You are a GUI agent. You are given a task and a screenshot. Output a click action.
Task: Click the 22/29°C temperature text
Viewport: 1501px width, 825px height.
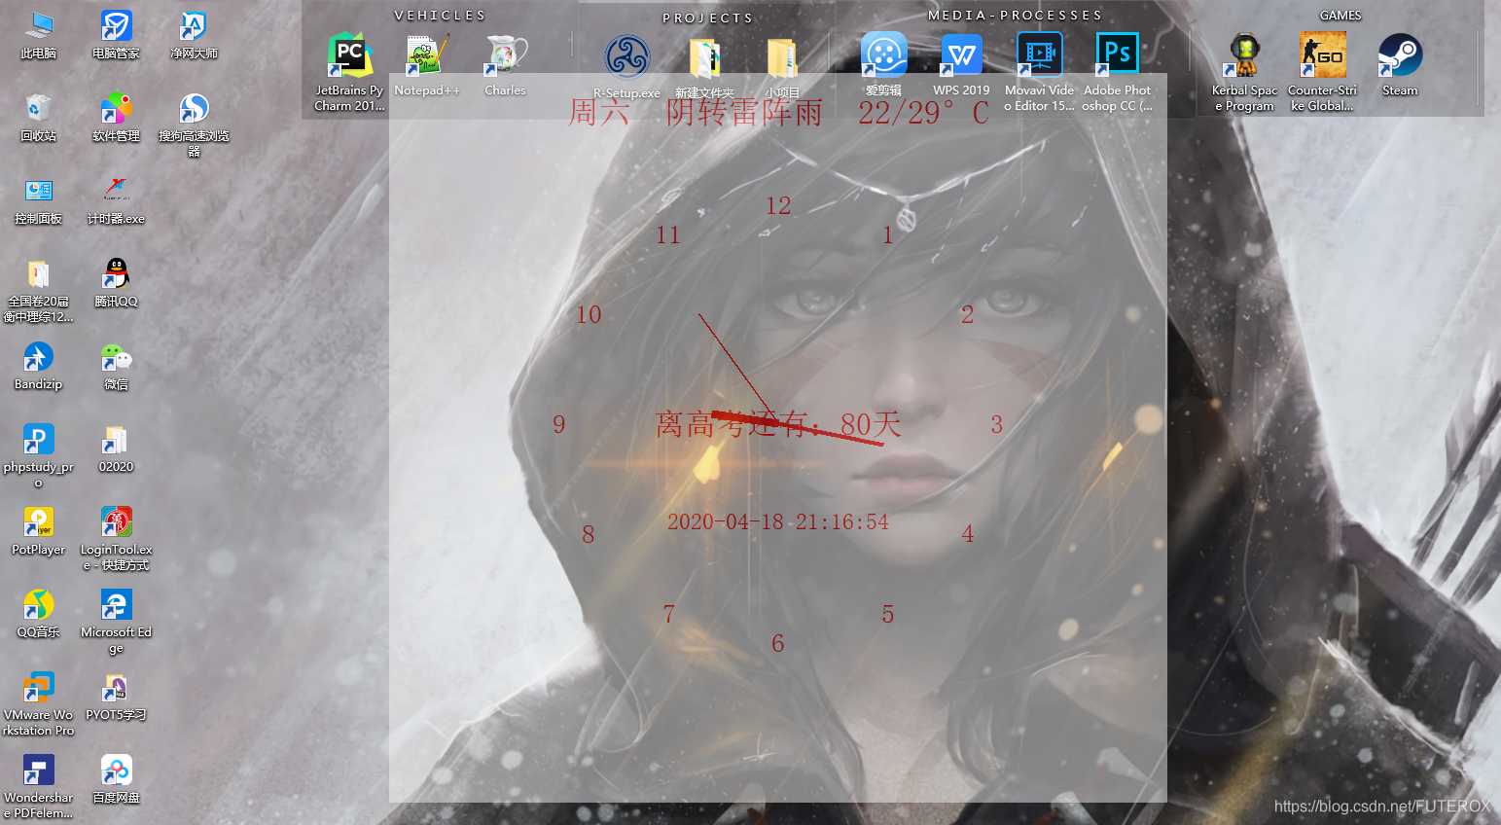click(923, 113)
